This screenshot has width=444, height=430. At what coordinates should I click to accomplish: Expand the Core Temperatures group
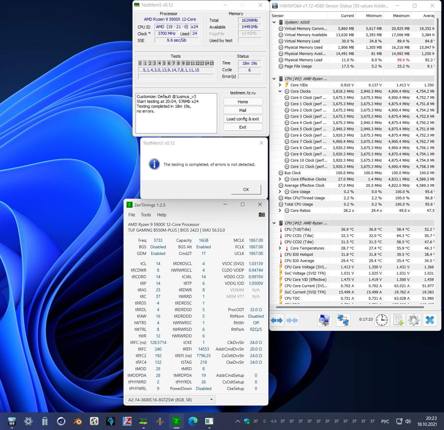(x=280, y=248)
